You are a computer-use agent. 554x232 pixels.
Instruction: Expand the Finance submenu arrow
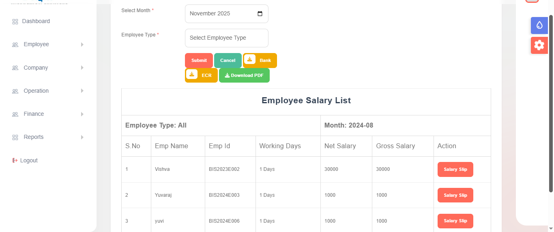click(82, 114)
